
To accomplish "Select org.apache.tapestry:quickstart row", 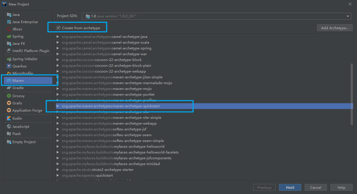I will coord(205,175).
